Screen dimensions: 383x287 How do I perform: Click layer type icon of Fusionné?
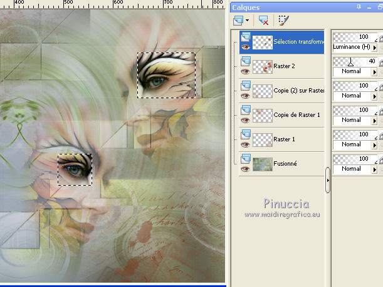click(x=246, y=159)
